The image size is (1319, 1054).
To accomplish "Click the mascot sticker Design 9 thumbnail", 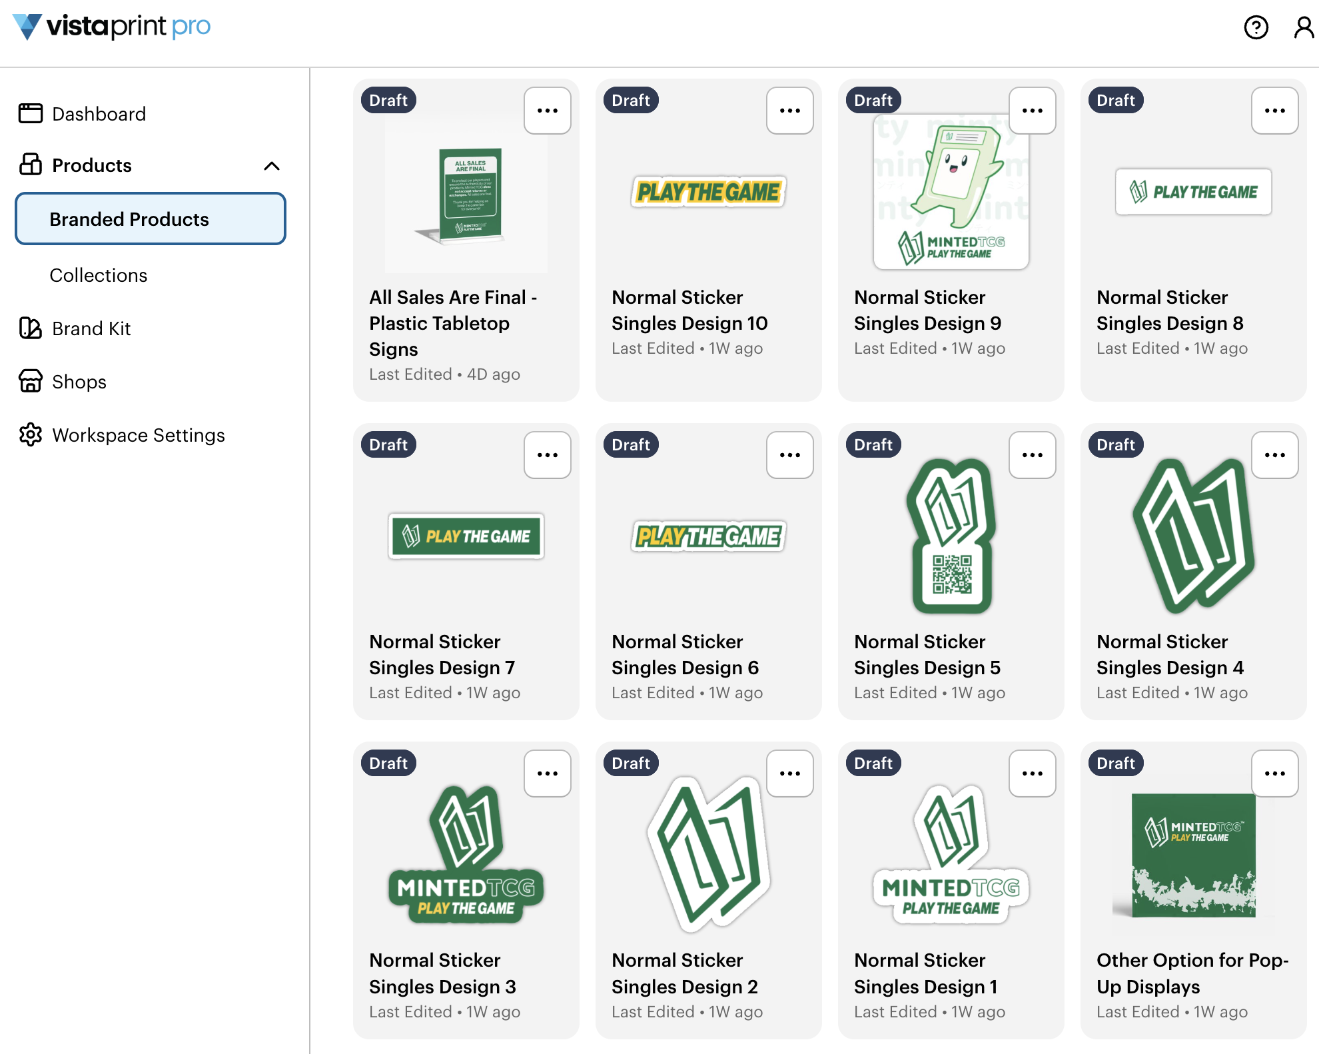I will 951,192.
